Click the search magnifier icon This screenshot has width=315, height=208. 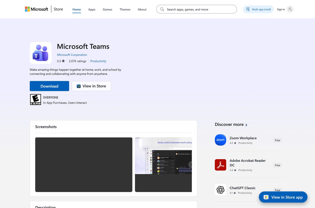tap(162, 9)
